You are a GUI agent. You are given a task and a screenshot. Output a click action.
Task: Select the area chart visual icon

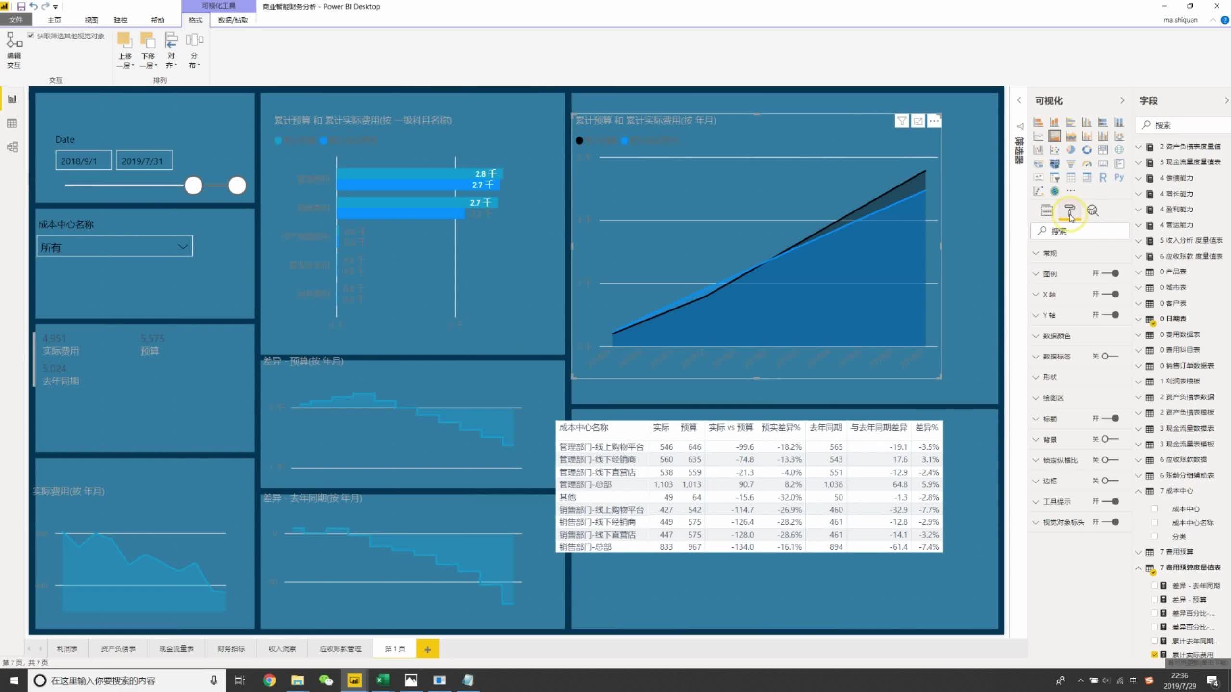coord(1055,136)
